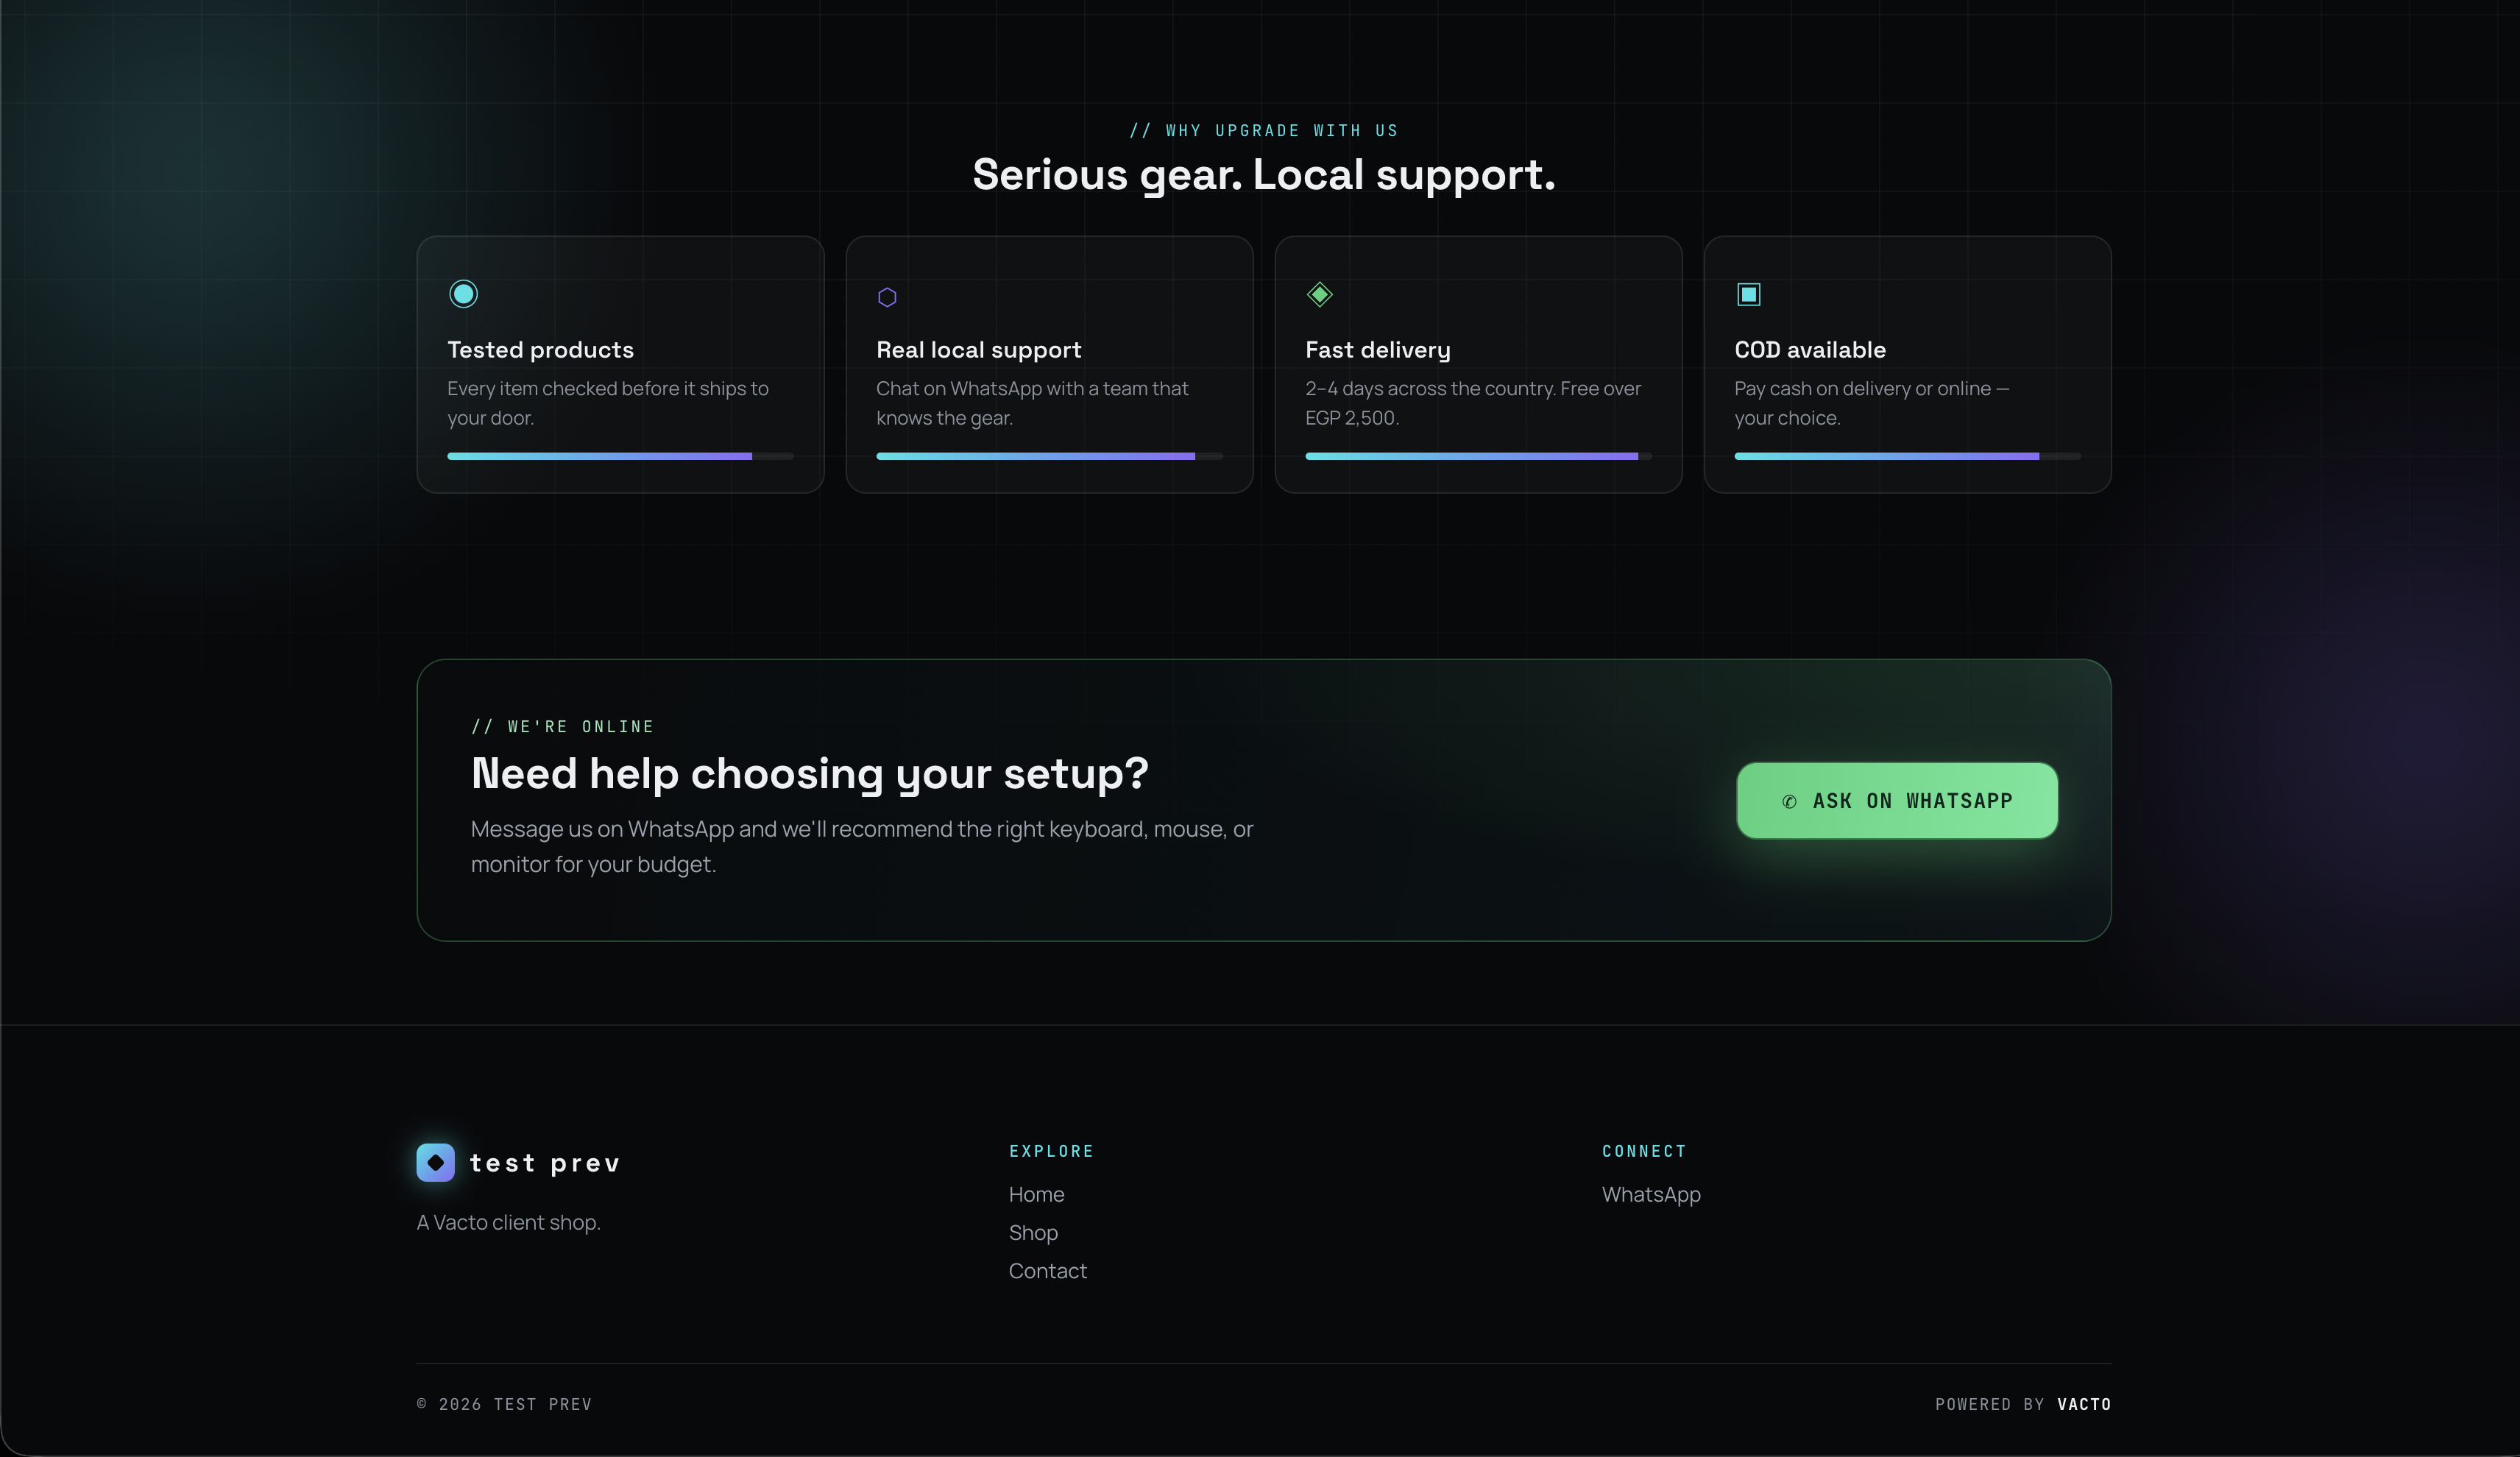Click the test prev brand name
This screenshot has width=2520, height=1457.
[545, 1162]
